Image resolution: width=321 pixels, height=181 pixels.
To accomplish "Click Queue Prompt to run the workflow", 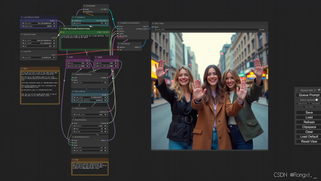I will point(309,95).
